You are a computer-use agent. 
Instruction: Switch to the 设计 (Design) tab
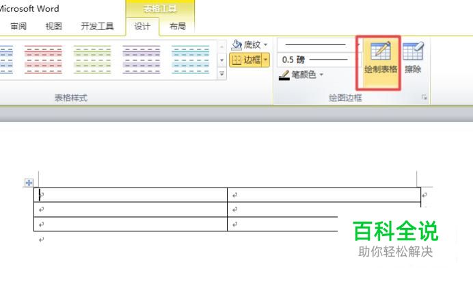click(x=142, y=27)
